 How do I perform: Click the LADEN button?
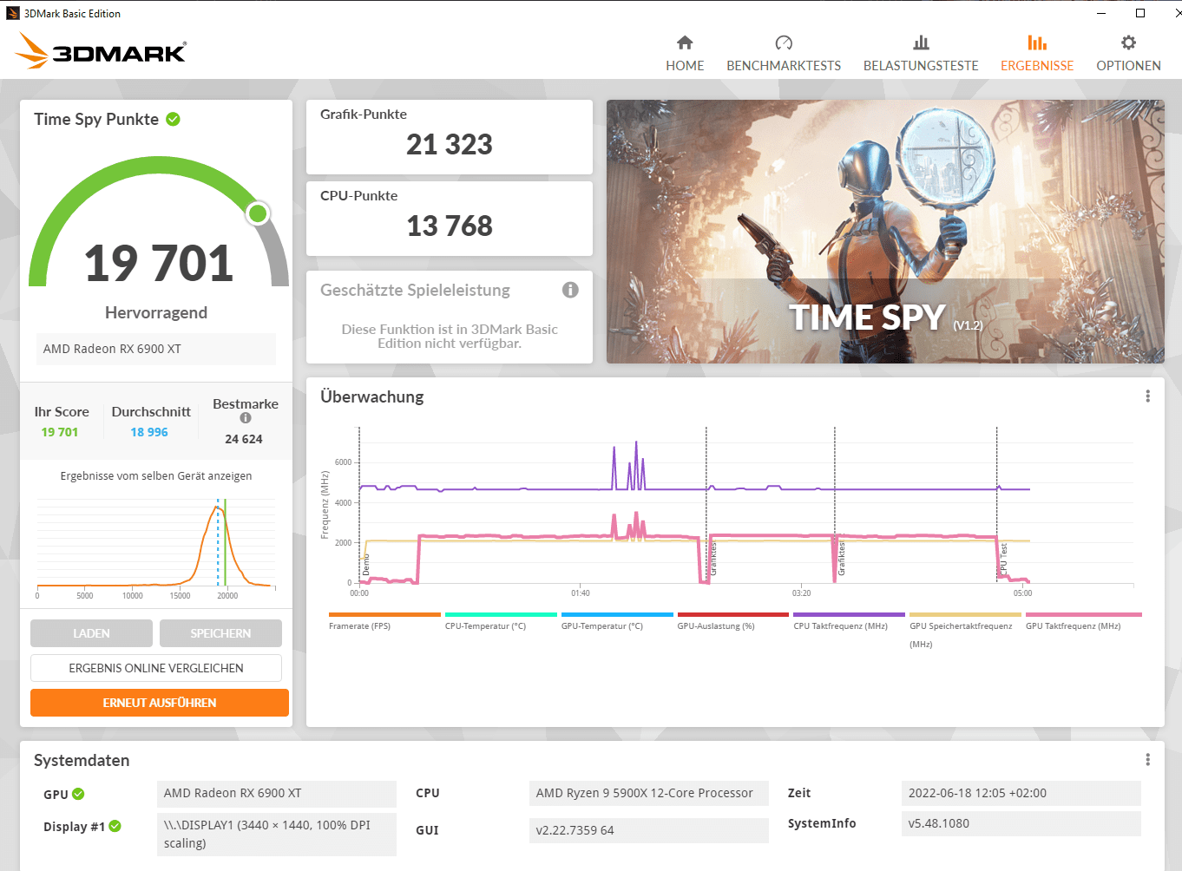(91, 633)
